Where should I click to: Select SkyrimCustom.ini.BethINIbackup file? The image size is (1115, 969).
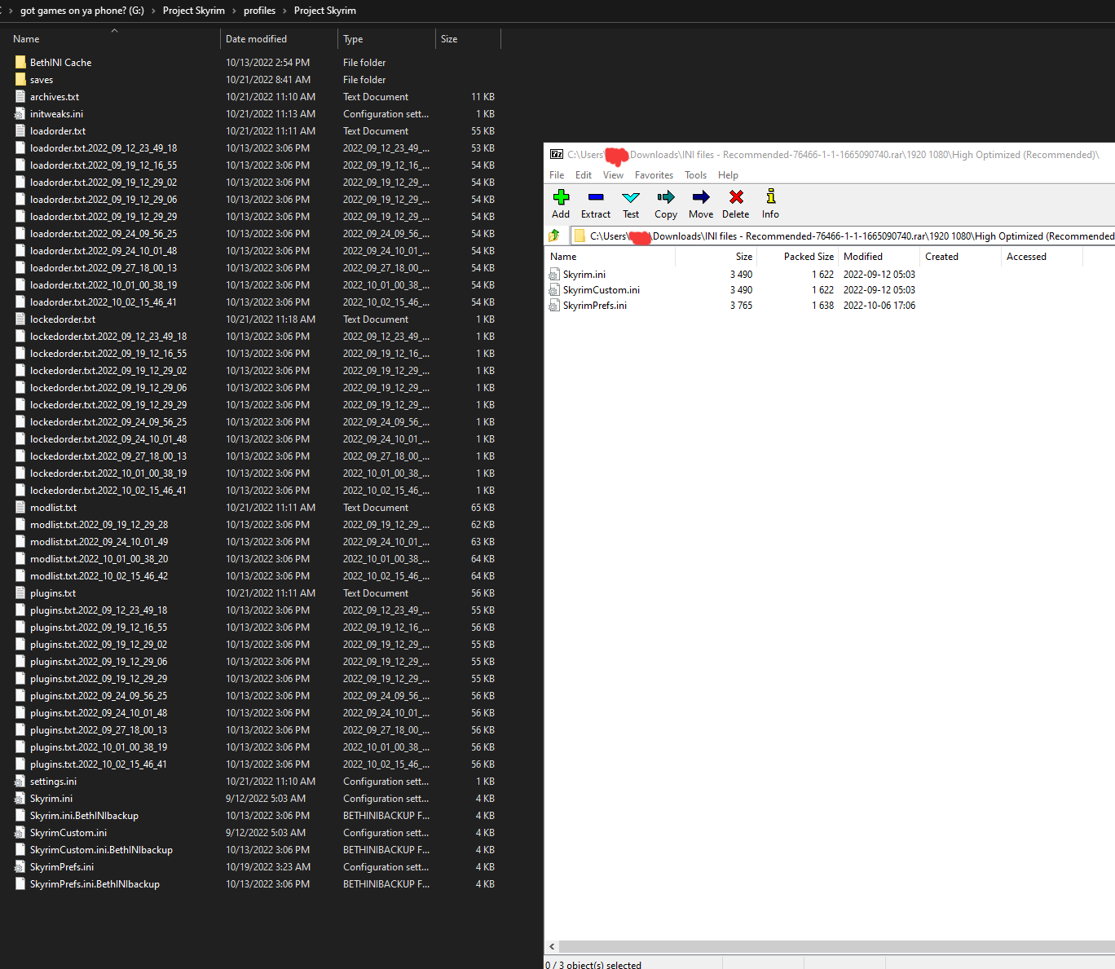101,849
